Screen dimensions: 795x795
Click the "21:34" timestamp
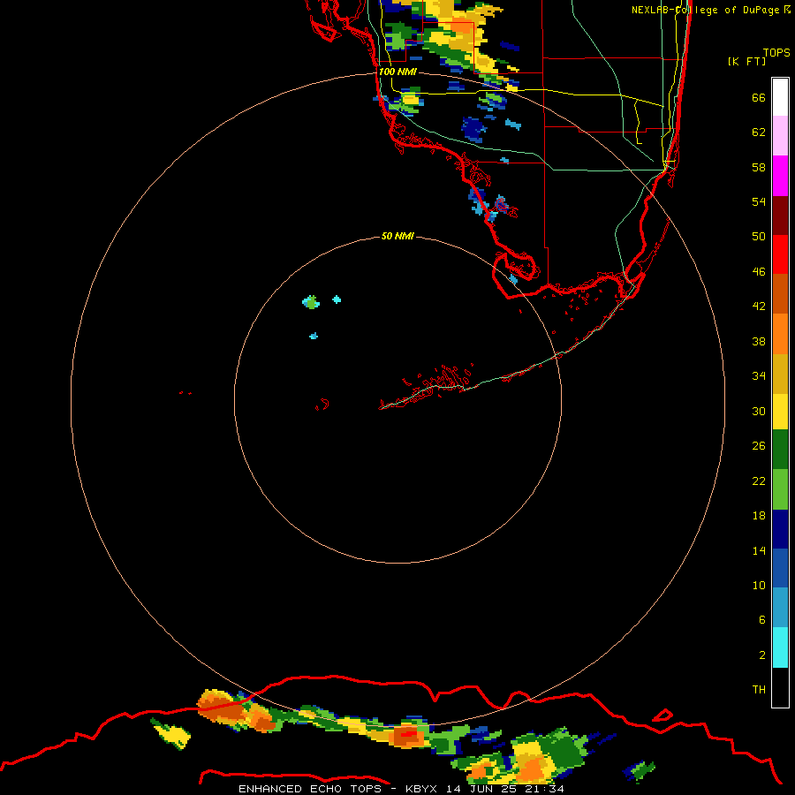point(544,789)
